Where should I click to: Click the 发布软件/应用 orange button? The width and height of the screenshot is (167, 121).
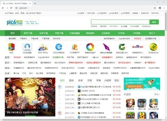tap(138, 86)
